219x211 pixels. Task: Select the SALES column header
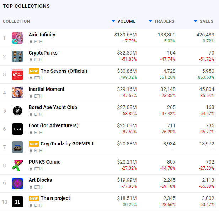coord(207,21)
